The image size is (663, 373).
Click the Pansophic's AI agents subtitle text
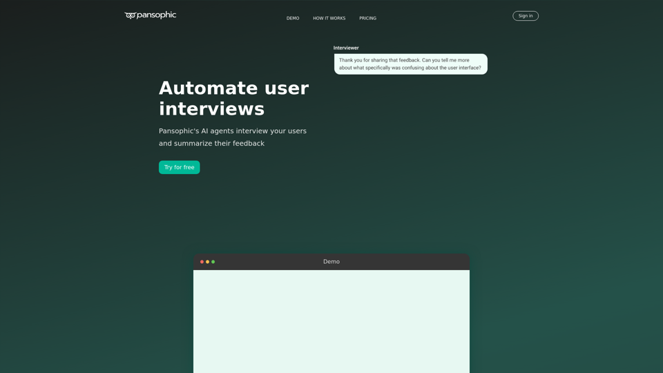(233, 137)
